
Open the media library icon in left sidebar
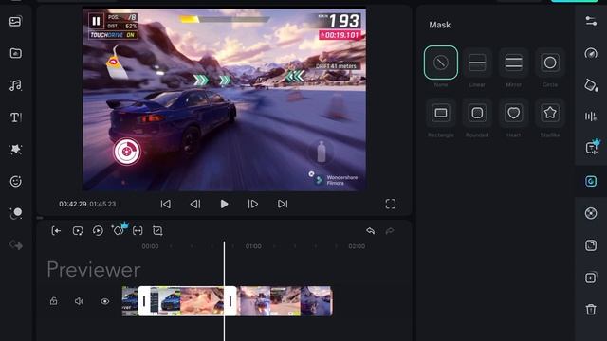pyautogui.click(x=15, y=21)
